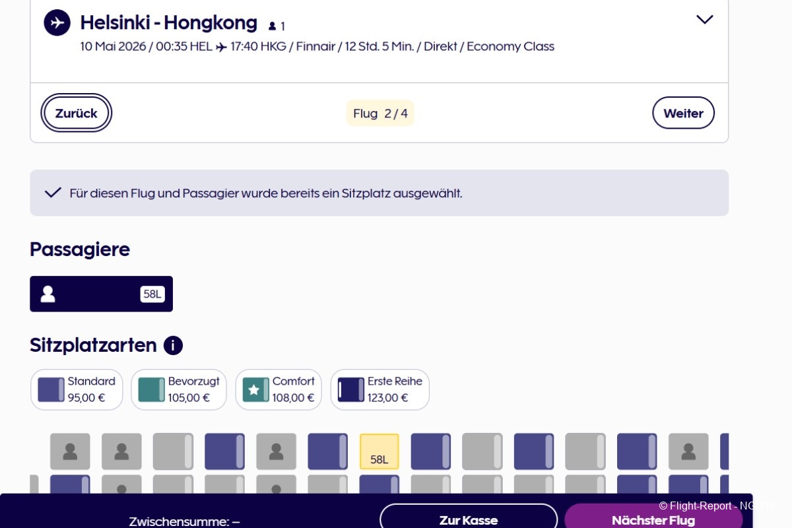Proceed to checkout via Zur Kasse
Screen dimensions: 792x528
tap(469, 517)
